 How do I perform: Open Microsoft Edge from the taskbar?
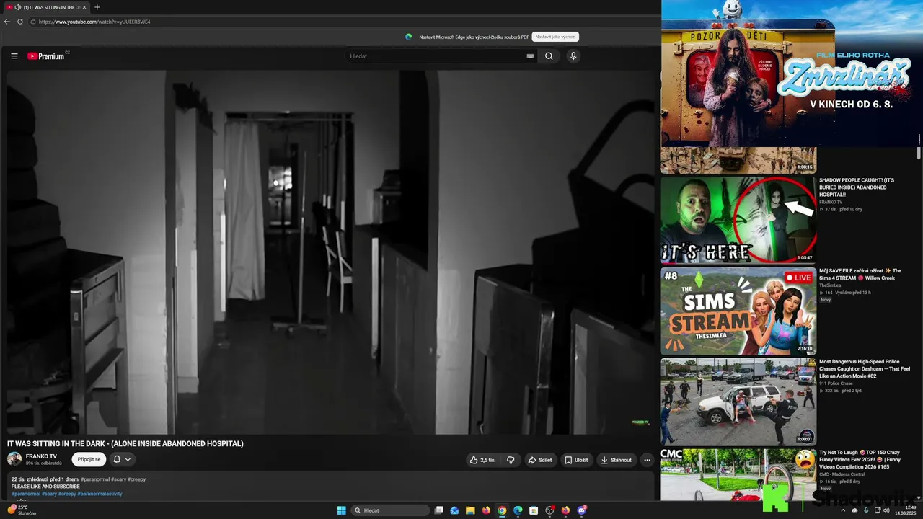[x=518, y=510]
